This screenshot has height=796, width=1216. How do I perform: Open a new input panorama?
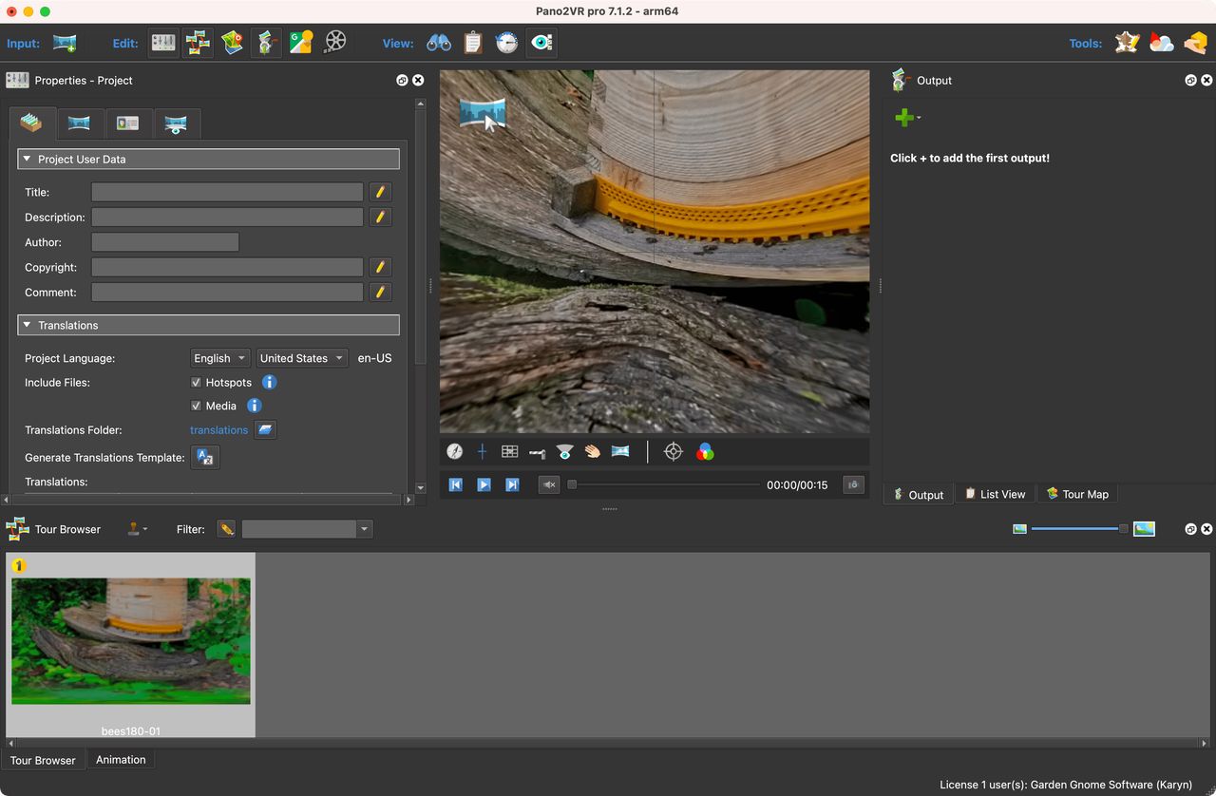click(64, 42)
